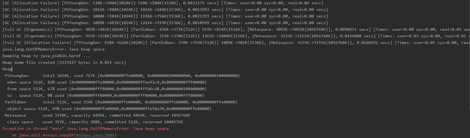
Task: Click the red Exception in thread "main" line
Action: (86, 128)
